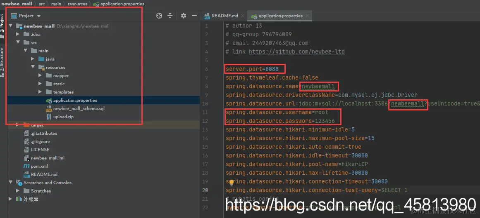Viewport: 480px width, 218px height.
Task: Select newbee_mall_schema.sql file
Action: (79, 108)
